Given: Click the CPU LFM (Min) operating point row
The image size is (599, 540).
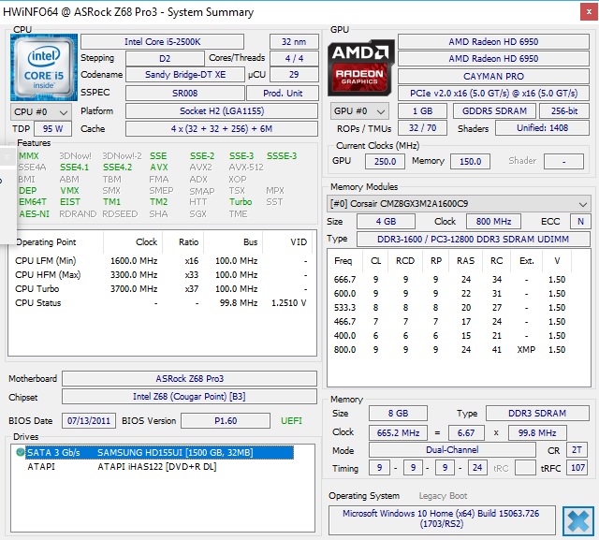Looking at the screenshot, I should tap(162, 261).
